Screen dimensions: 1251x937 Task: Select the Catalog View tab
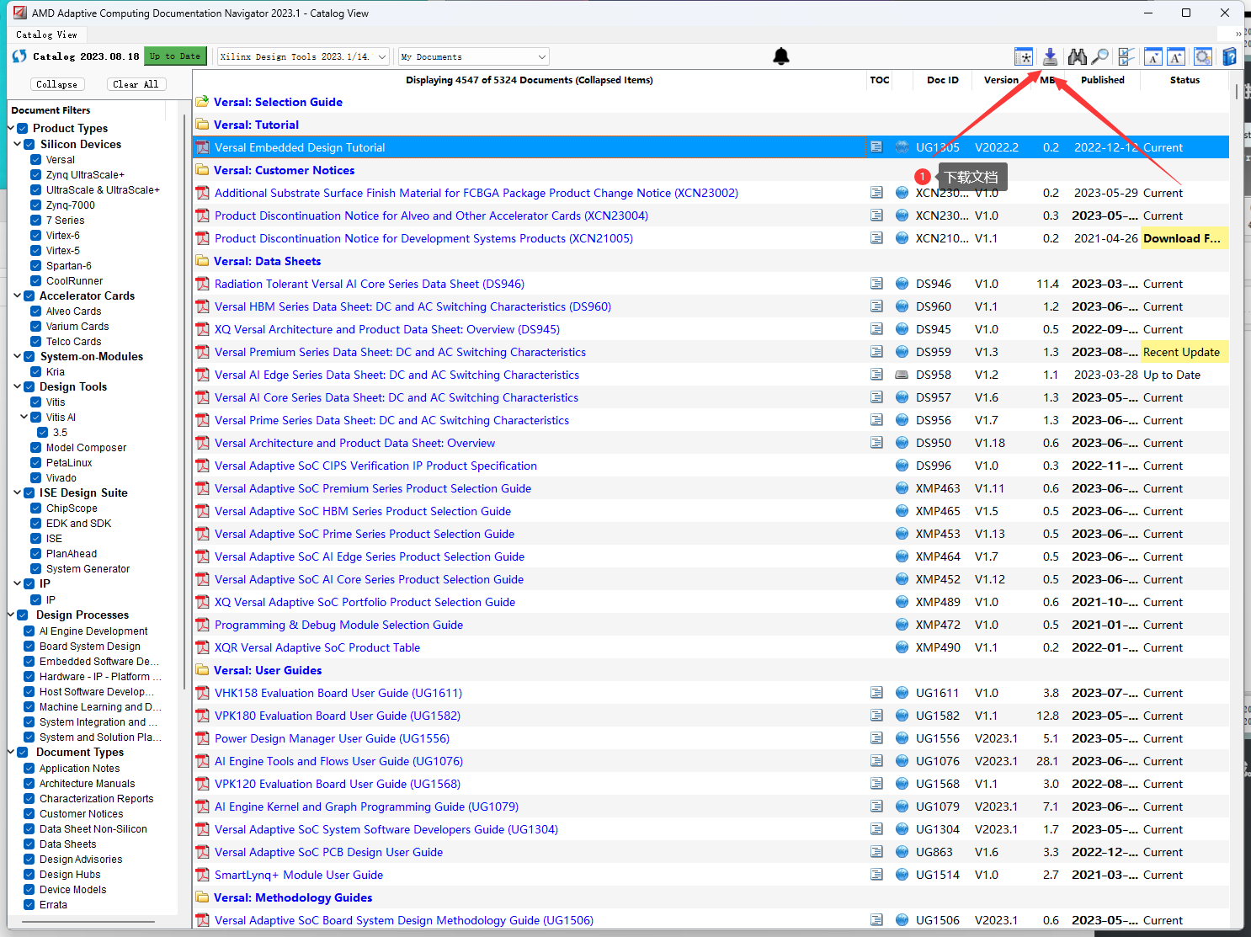click(x=46, y=35)
